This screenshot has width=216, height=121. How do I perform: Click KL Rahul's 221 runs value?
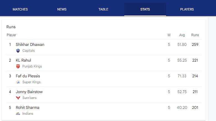pyautogui.click(x=195, y=60)
